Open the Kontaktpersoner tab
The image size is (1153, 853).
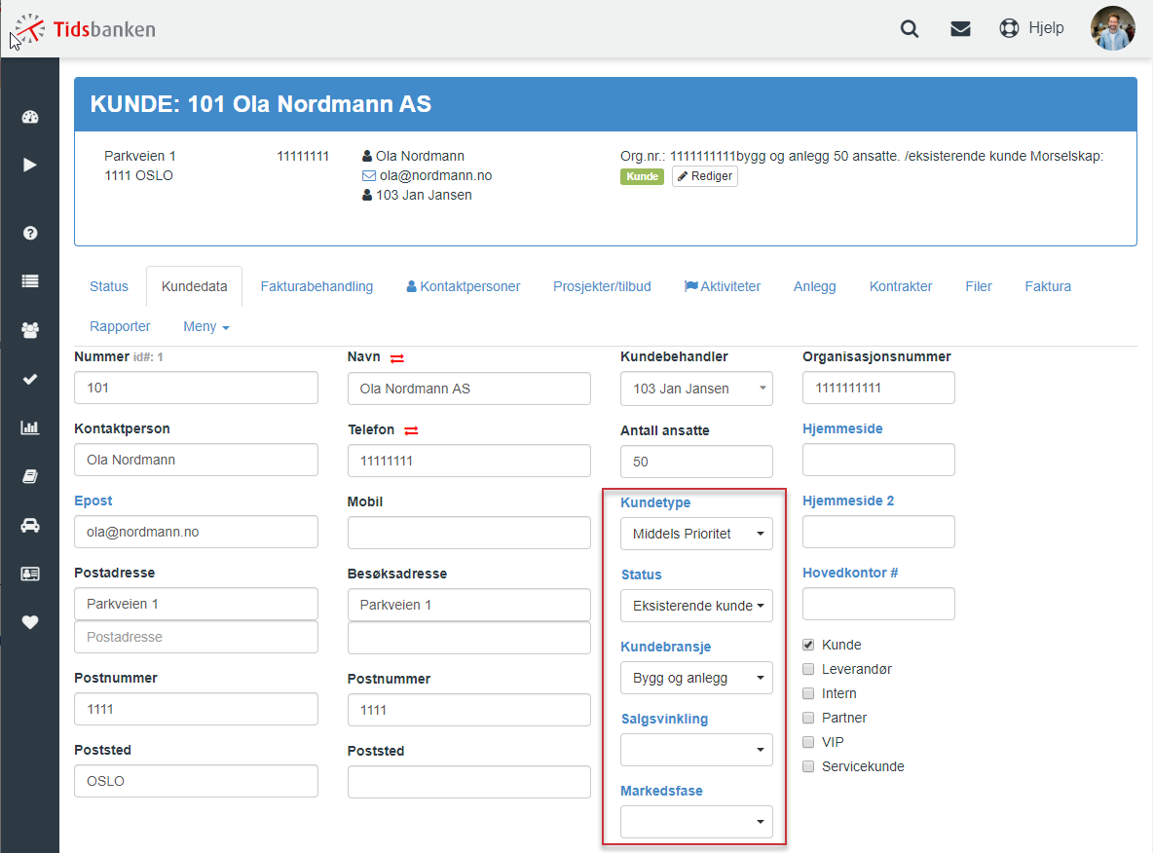464,287
